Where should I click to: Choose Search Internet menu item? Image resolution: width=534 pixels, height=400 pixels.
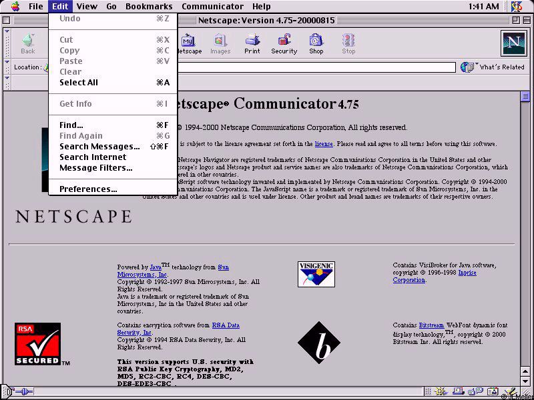pos(113,157)
